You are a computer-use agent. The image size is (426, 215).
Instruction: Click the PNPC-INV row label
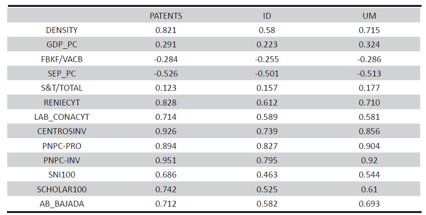pos(62,160)
